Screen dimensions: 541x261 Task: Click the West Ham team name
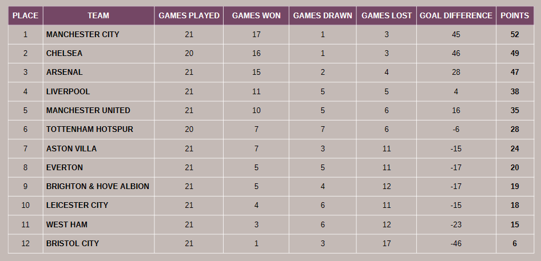67,224
